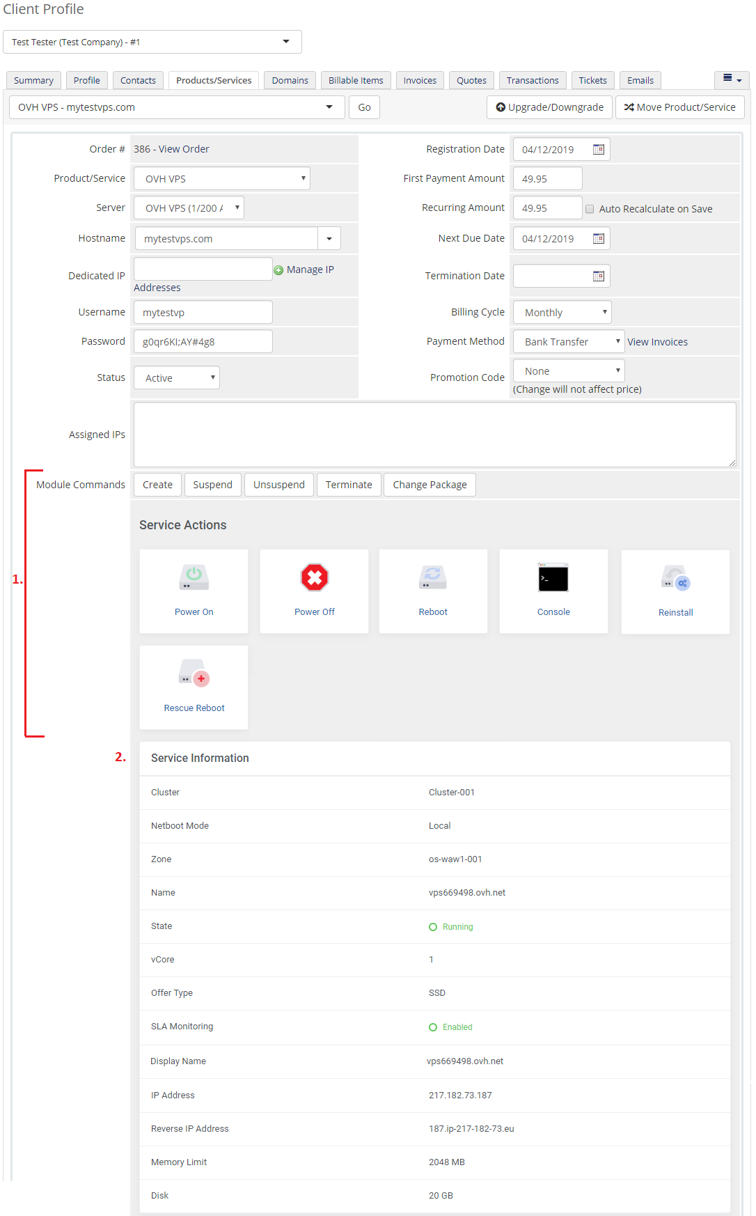This screenshot has height=1216, width=756.
Task: Click the Unsuspend module command
Action: 279,485
